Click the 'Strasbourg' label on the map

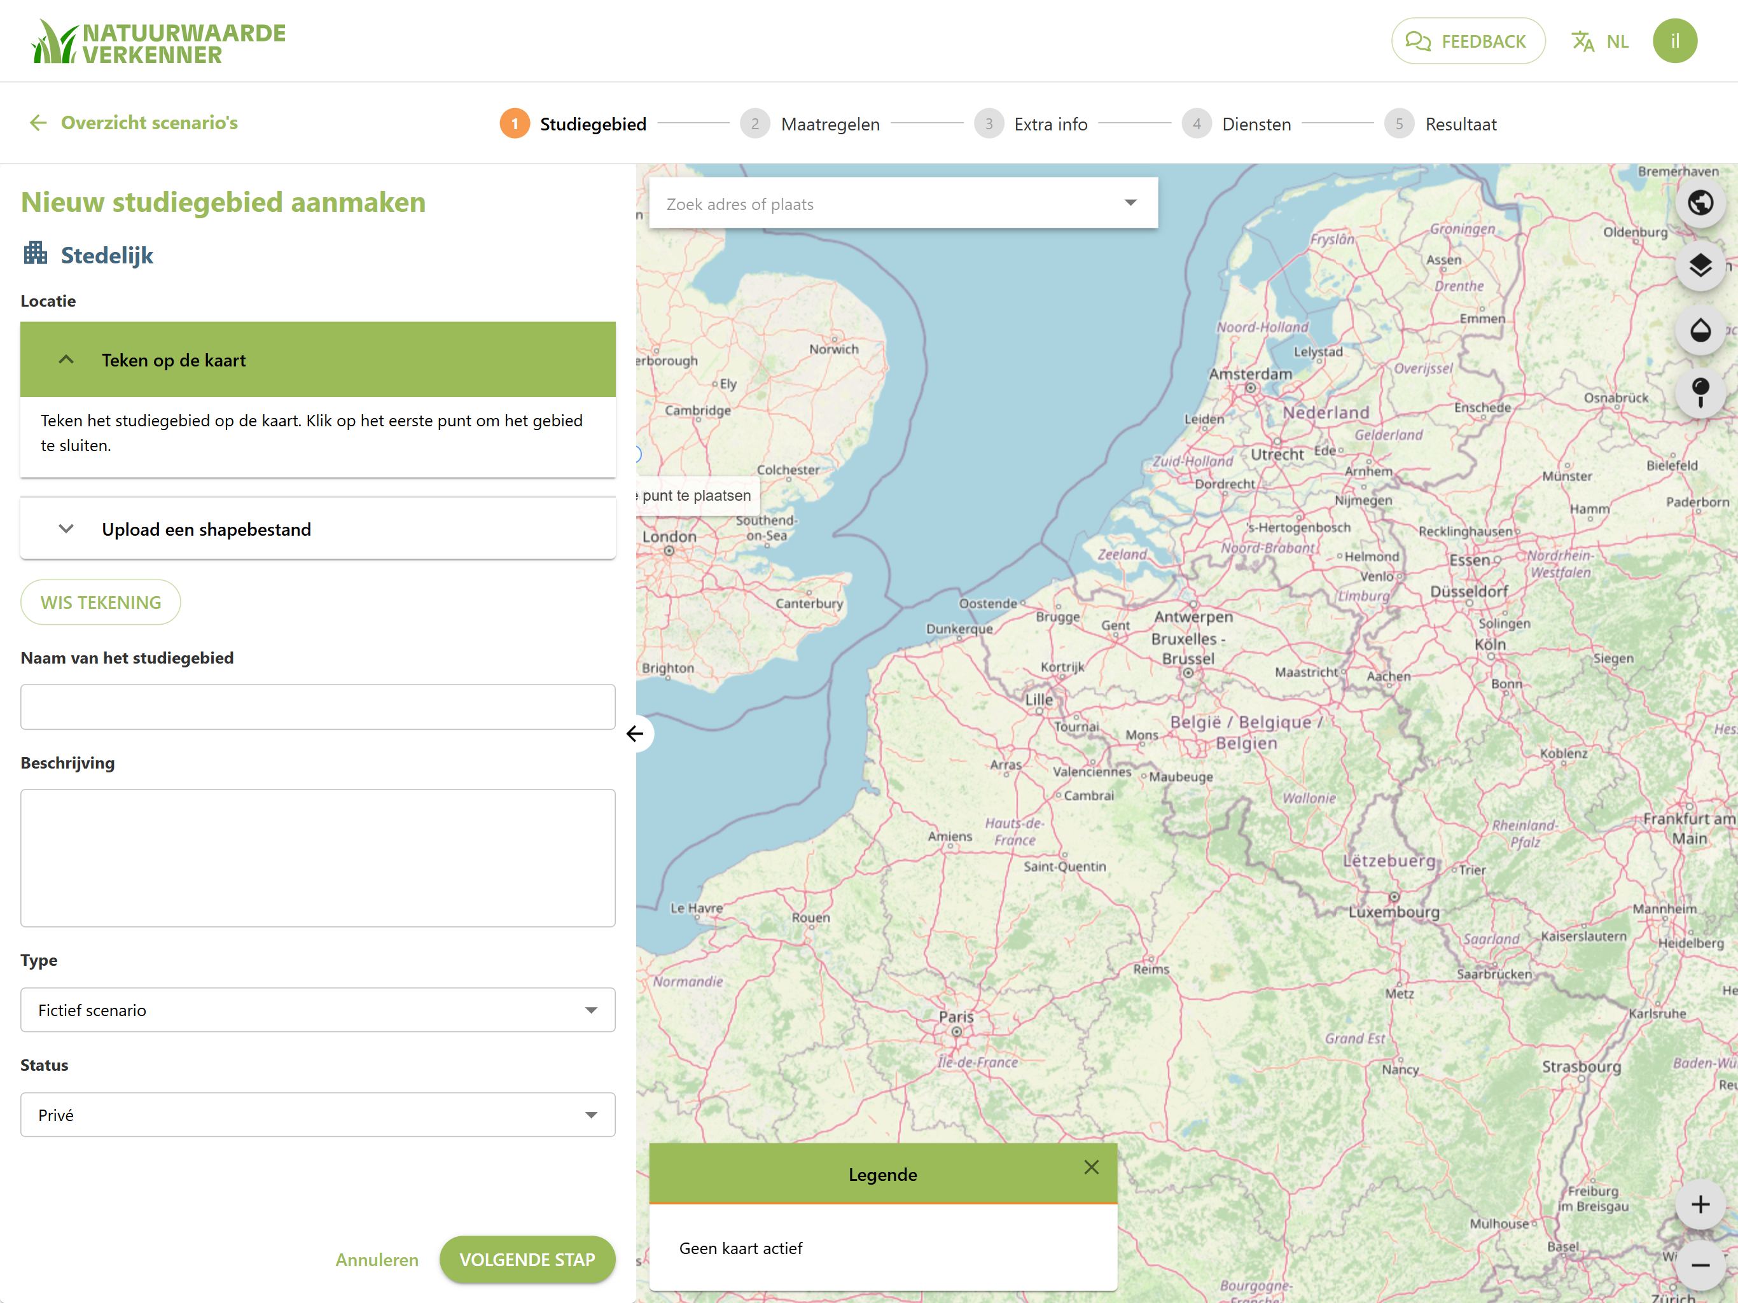click(x=1581, y=1066)
